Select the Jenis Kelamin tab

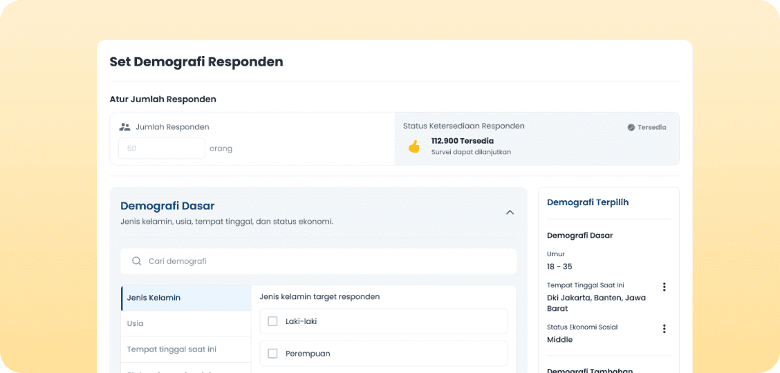point(186,298)
